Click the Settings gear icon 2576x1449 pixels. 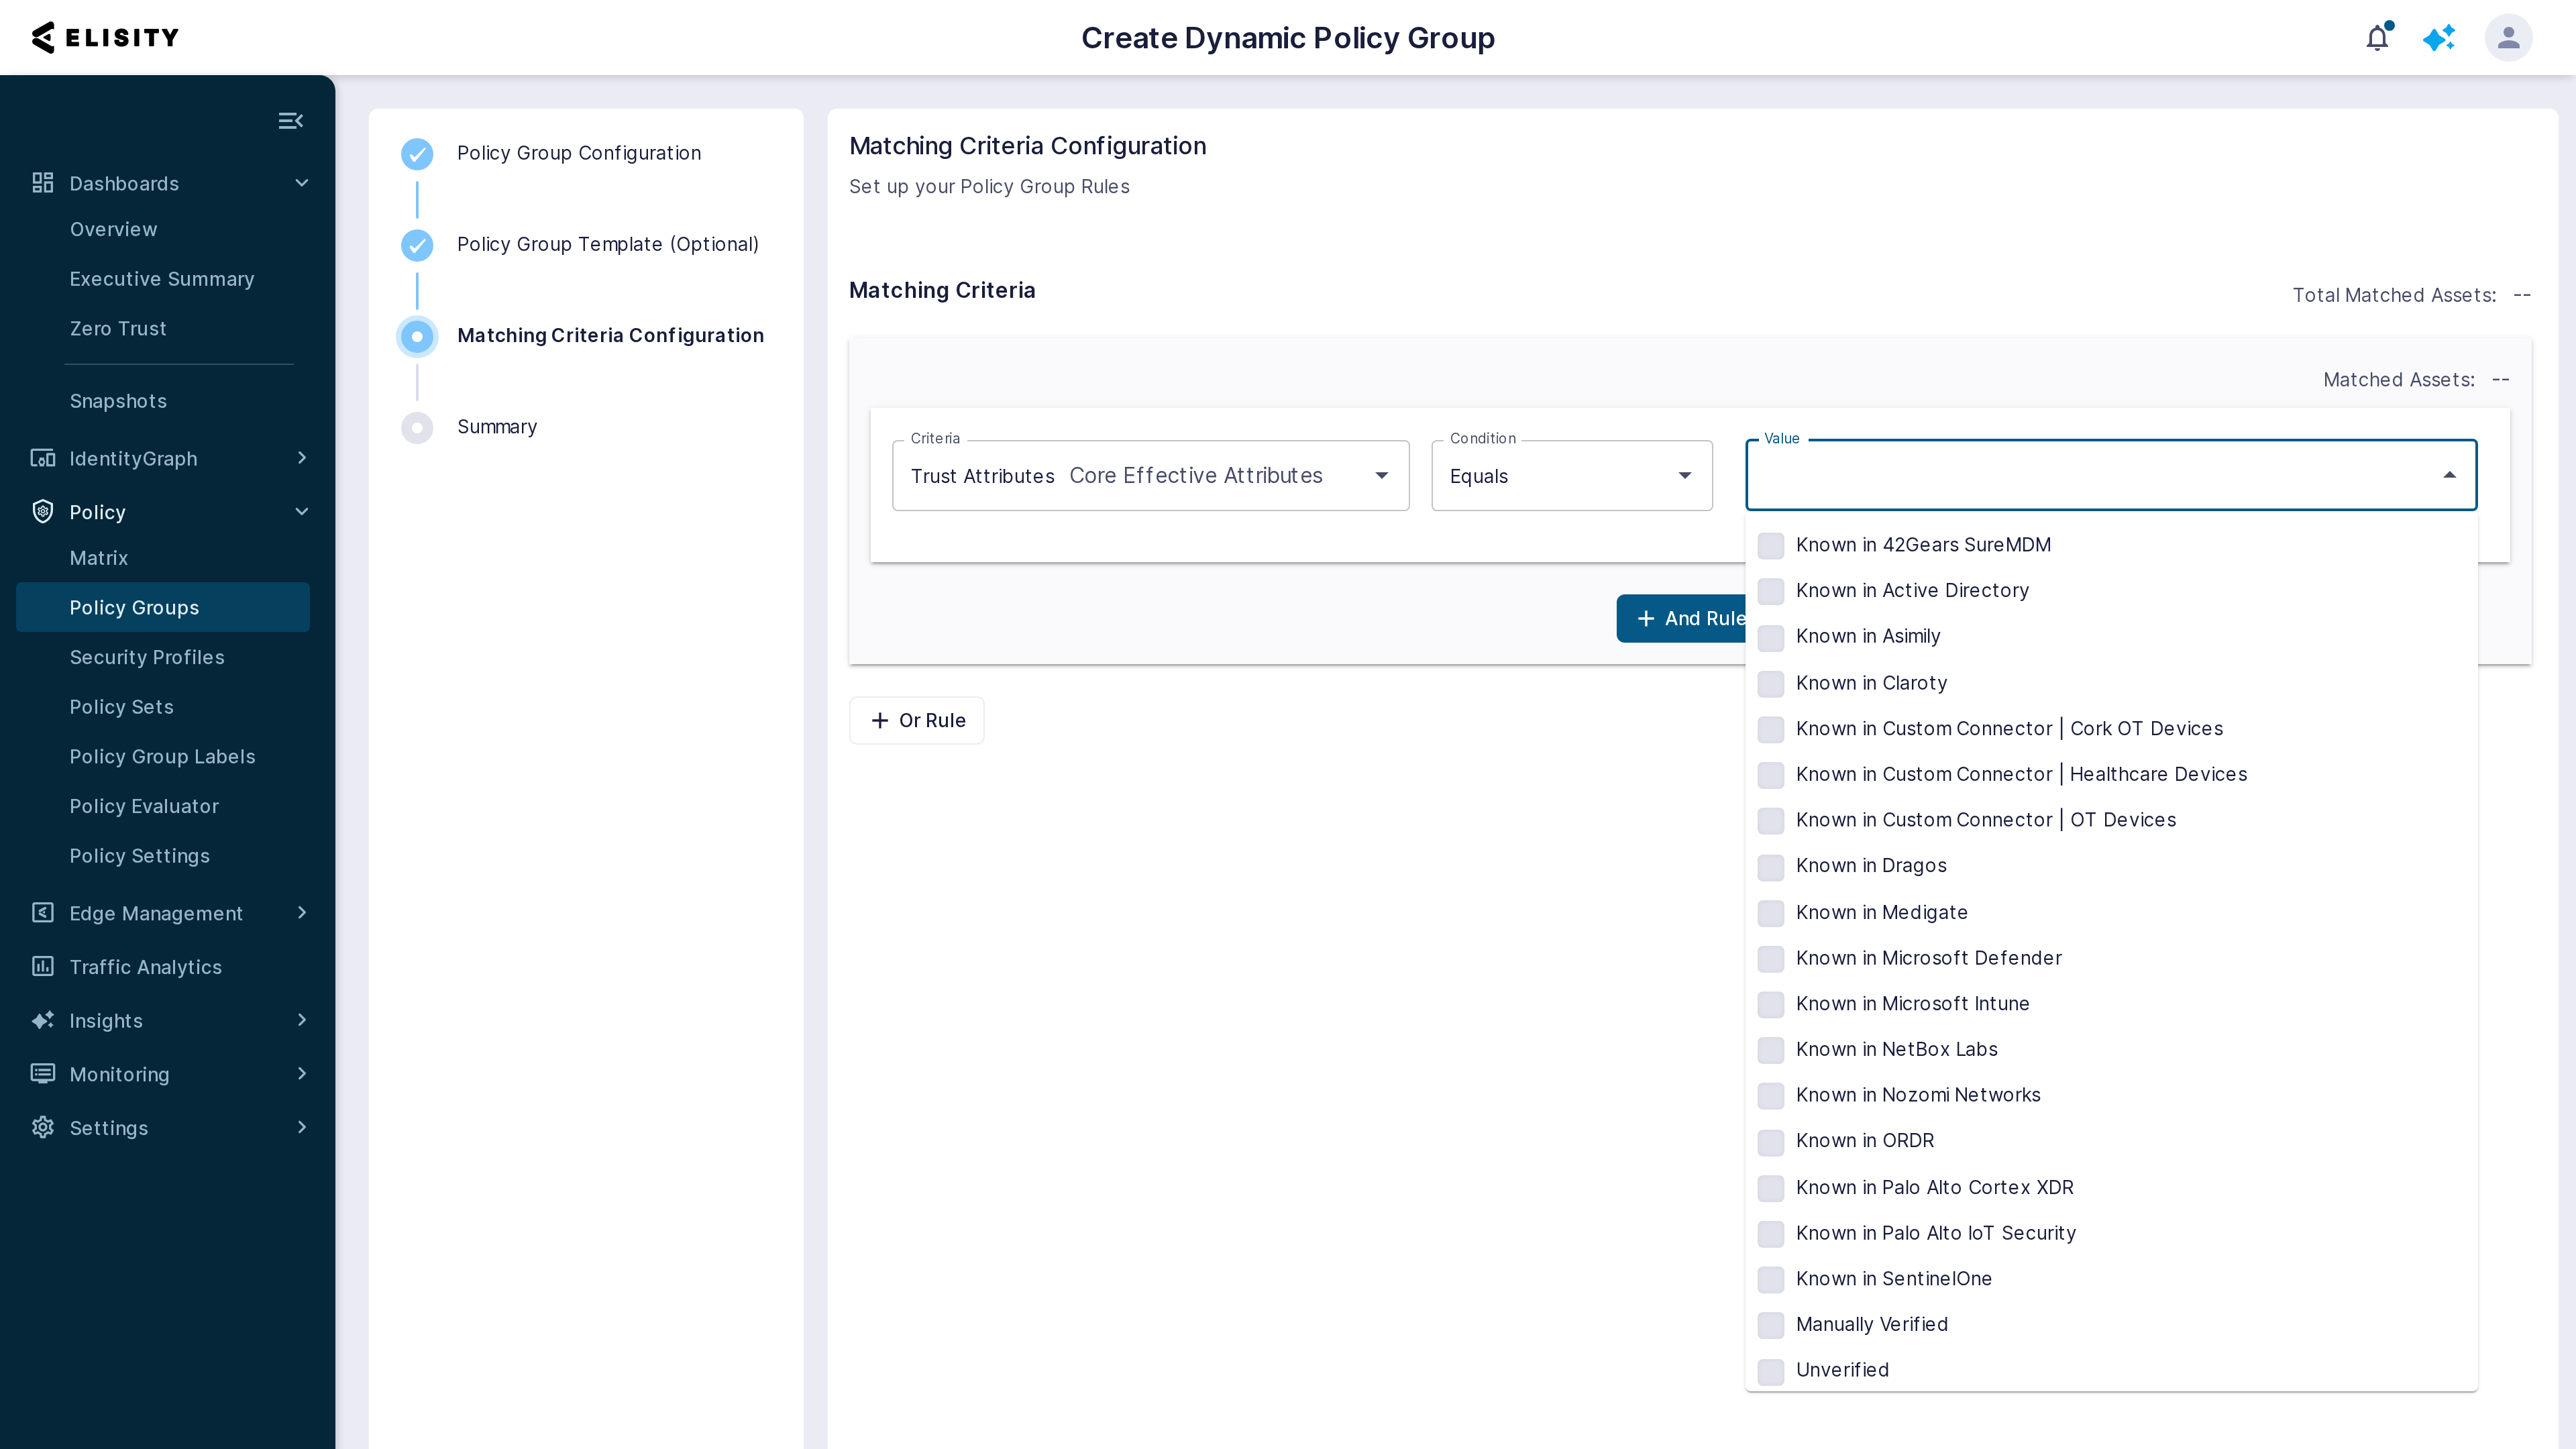point(42,1128)
